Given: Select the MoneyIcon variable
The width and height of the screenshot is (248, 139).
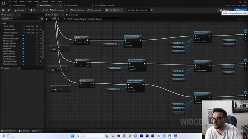Looking at the screenshot, I should (x=7, y=49).
